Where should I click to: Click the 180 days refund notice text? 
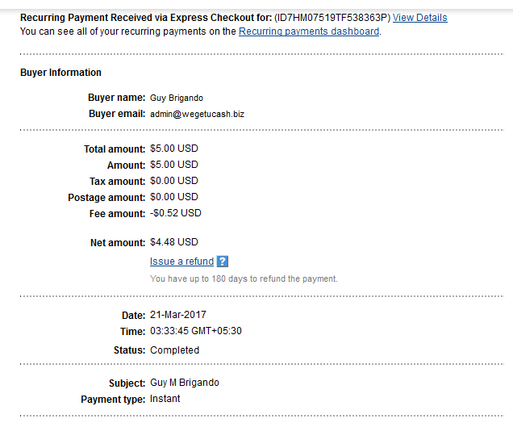(244, 279)
